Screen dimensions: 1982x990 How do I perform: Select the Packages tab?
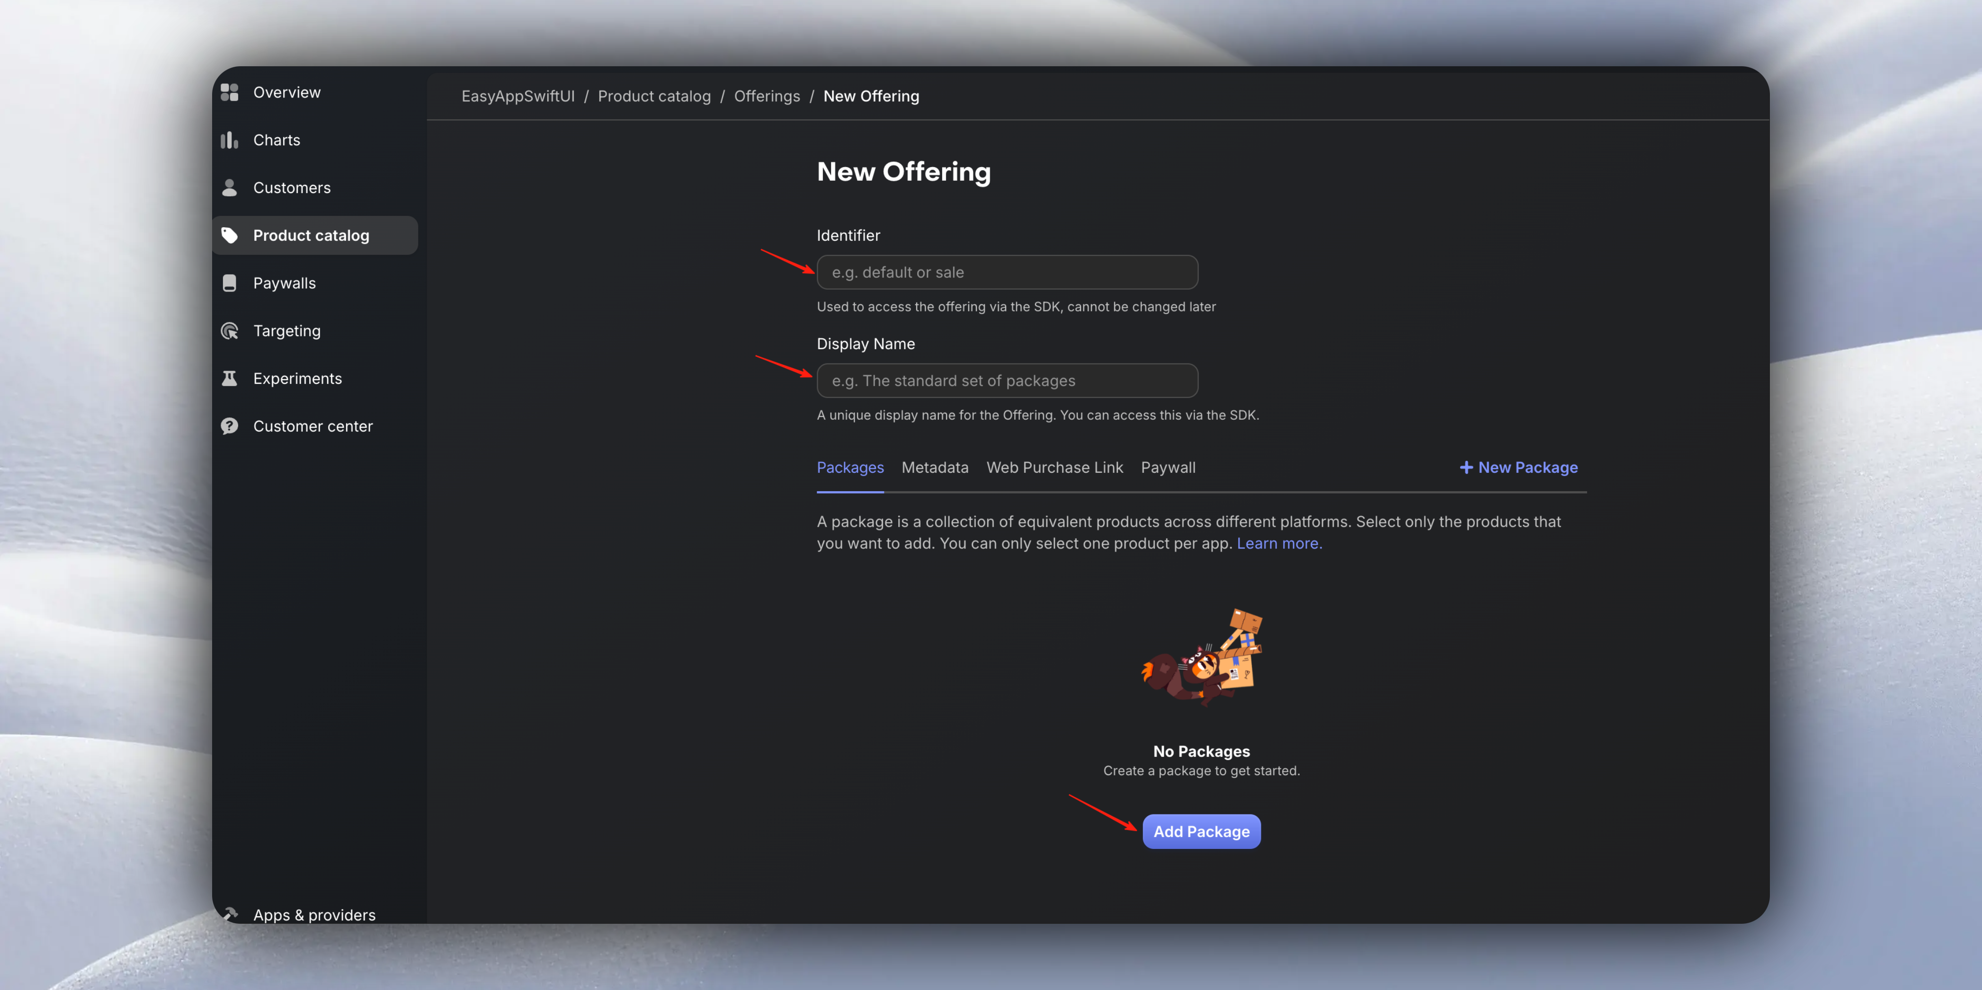pos(850,467)
